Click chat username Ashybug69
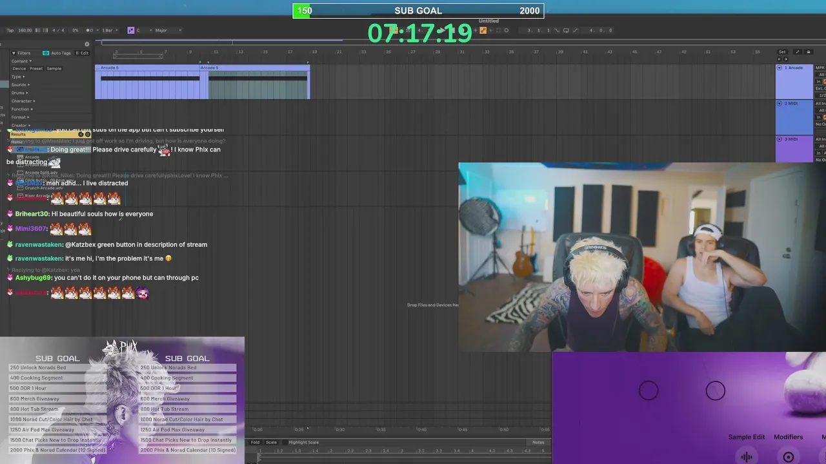This screenshot has height=464, width=826. point(33,278)
